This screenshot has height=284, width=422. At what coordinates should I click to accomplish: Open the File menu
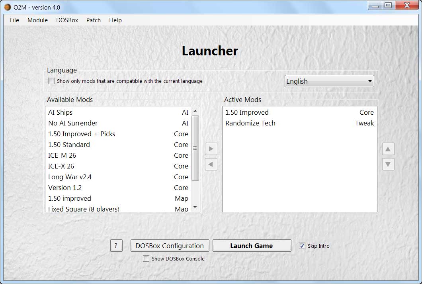[15, 20]
